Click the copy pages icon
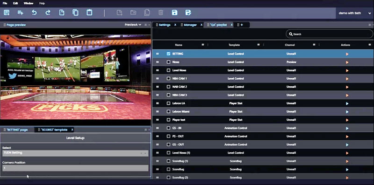The width and height of the screenshot is (374, 185). 76,13
